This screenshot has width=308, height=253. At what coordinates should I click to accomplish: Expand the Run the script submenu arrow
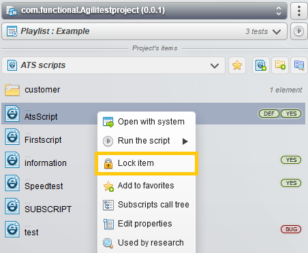(185, 141)
